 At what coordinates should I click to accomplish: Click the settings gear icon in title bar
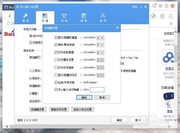click(x=18, y=7)
